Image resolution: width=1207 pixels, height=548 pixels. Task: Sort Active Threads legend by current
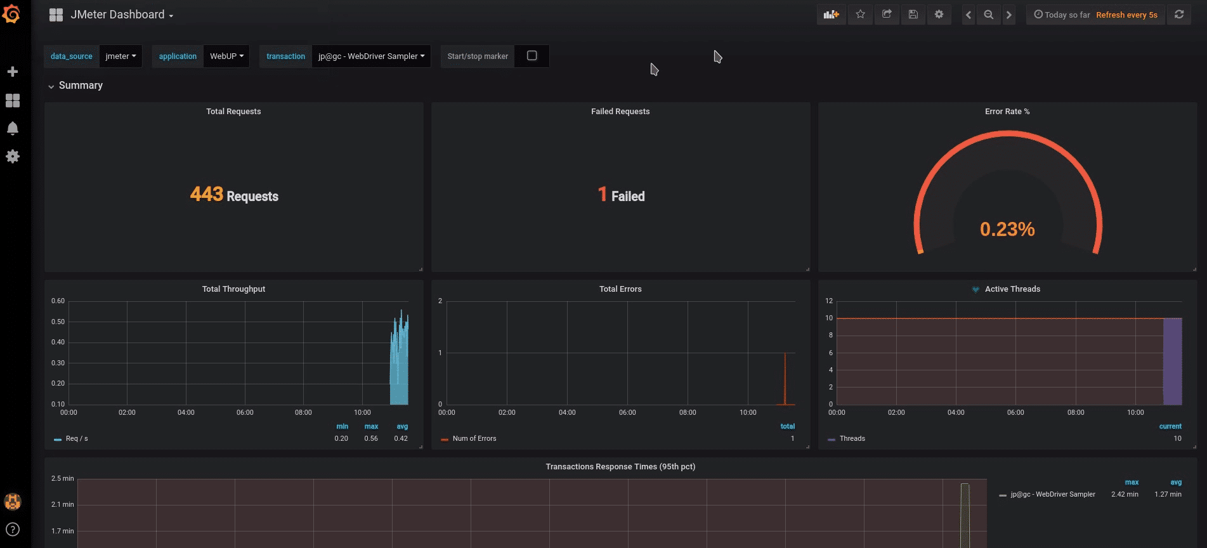(x=1170, y=426)
